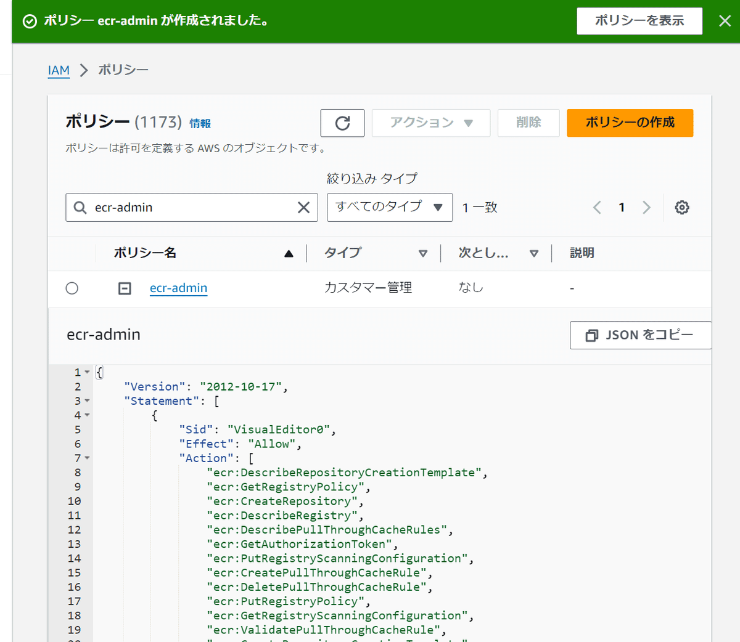The width and height of the screenshot is (740, 642).
Task: Fold the statement object at line 4
Action: (87, 415)
